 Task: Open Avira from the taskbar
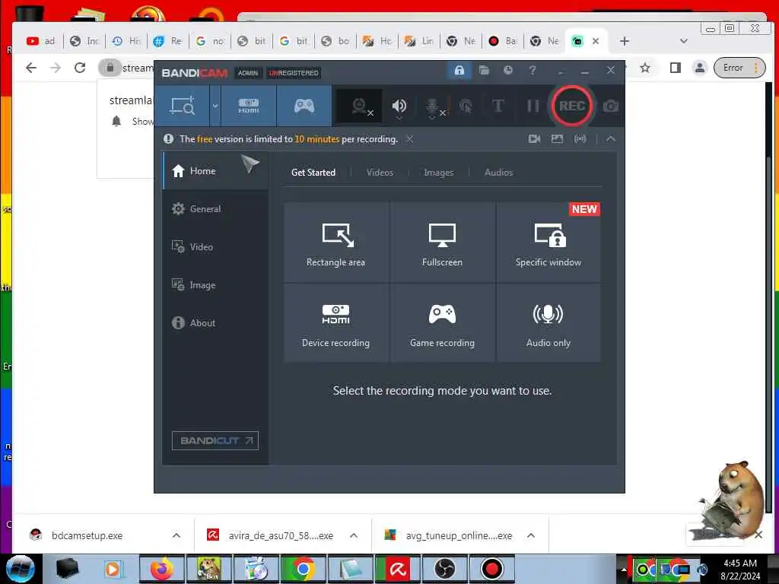pyautogui.click(x=397, y=569)
